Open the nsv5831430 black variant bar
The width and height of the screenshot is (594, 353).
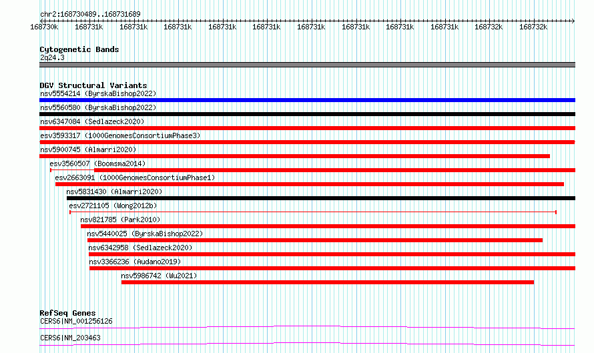point(321,198)
